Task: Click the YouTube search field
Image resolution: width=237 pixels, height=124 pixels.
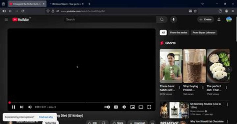Action: [110, 19]
